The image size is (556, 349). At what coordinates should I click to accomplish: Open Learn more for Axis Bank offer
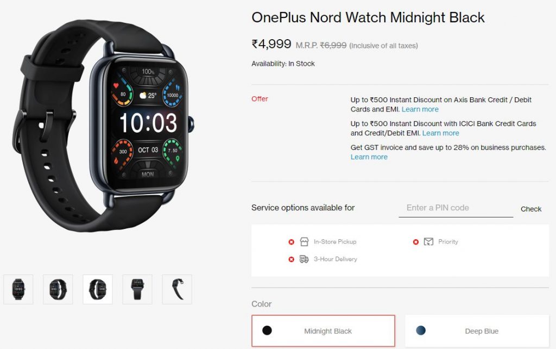(x=420, y=109)
